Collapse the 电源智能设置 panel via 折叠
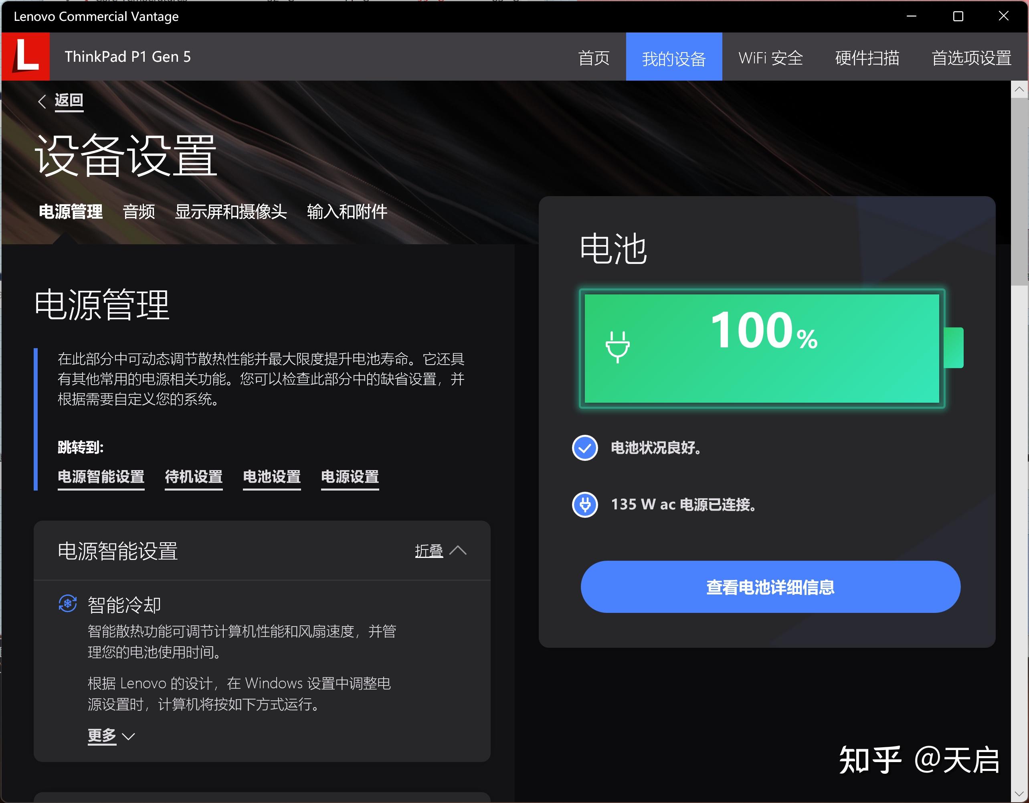Viewport: 1029px width, 803px height. (x=441, y=550)
